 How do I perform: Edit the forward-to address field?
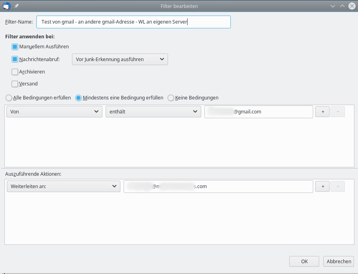(218, 187)
